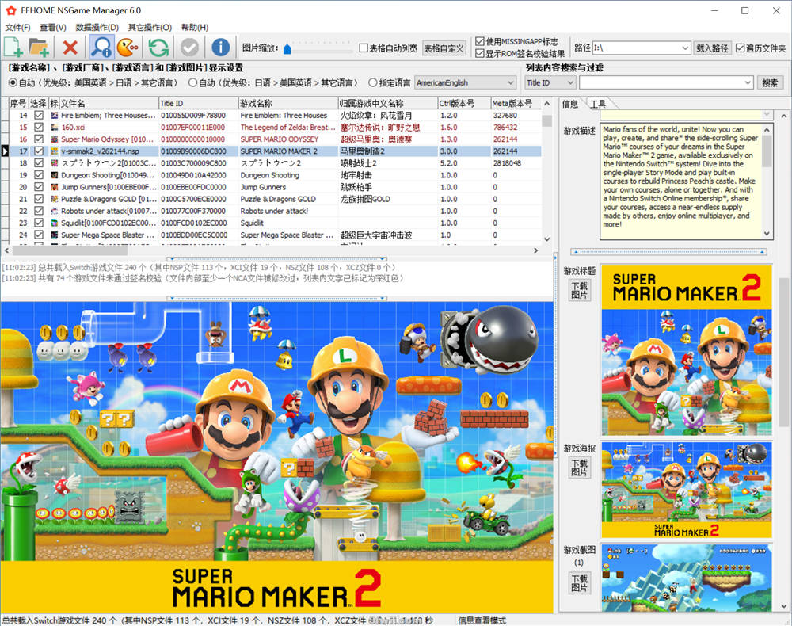The image size is (792, 626).
Task: Click the Pac-Man toolbar icon
Action: (128, 48)
